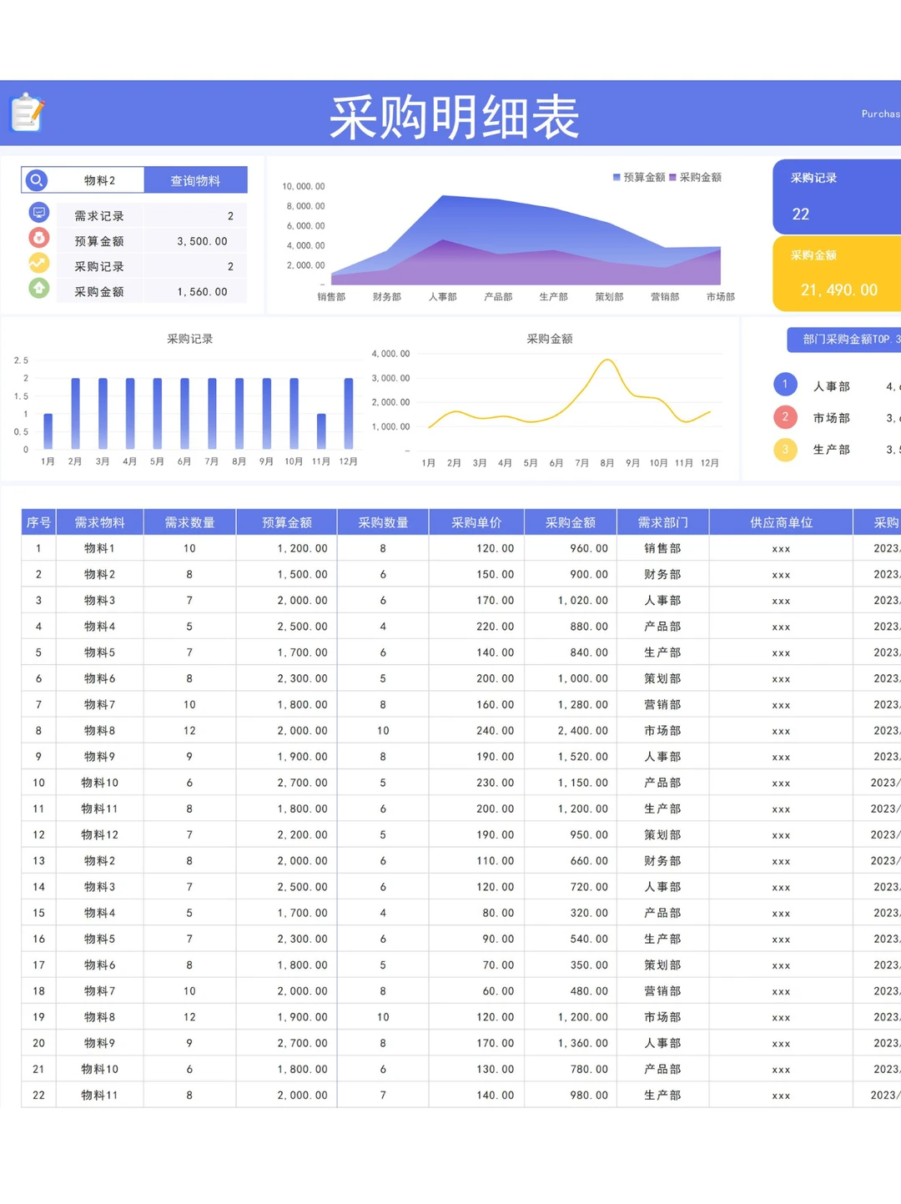The height and width of the screenshot is (1204, 901).
Task: Select the 采购单价 column header
Action: 476,522
